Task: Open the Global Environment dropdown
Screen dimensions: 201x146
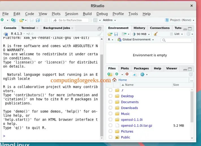Action: (136, 40)
